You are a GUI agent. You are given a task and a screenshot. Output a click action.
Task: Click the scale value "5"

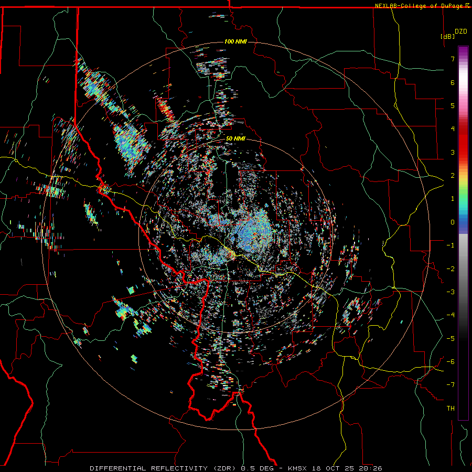453,105
